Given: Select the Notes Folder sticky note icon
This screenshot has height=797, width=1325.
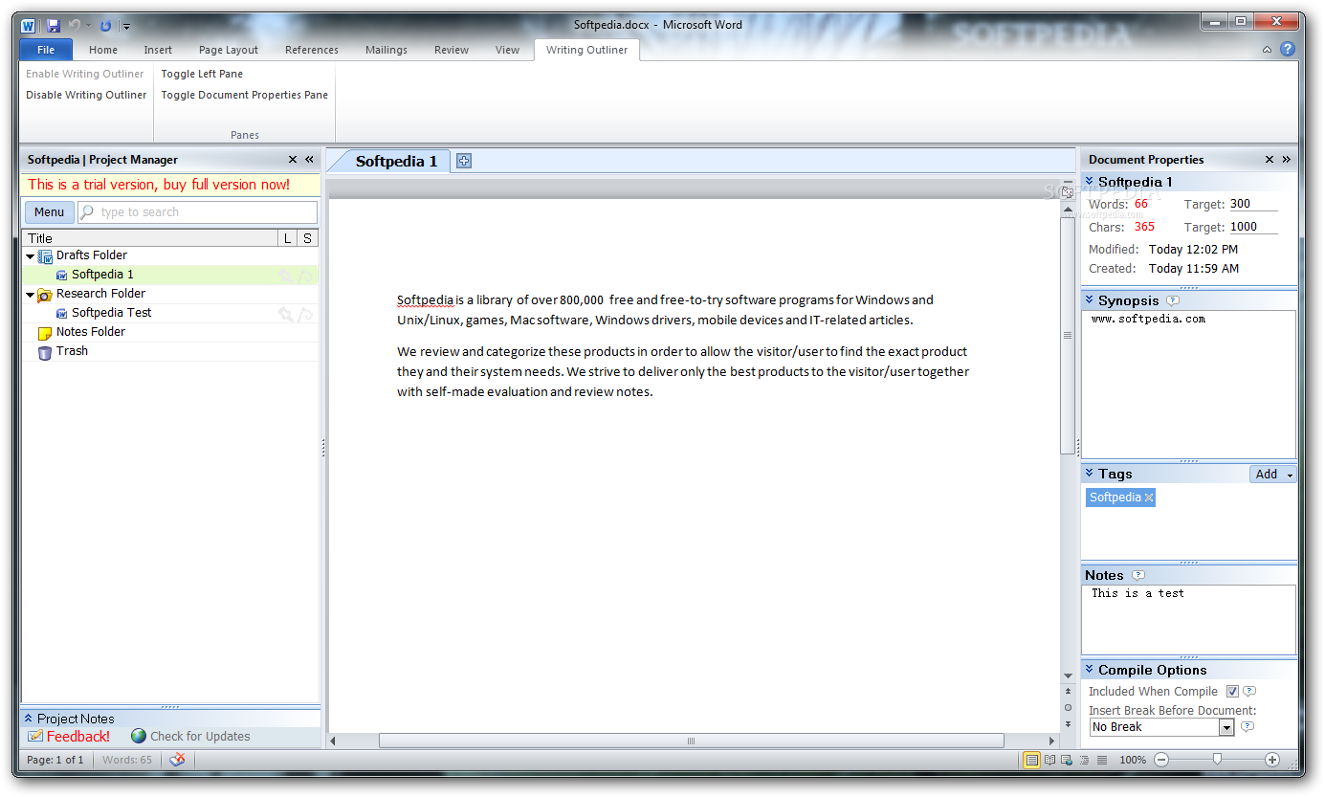Looking at the screenshot, I should 45,333.
